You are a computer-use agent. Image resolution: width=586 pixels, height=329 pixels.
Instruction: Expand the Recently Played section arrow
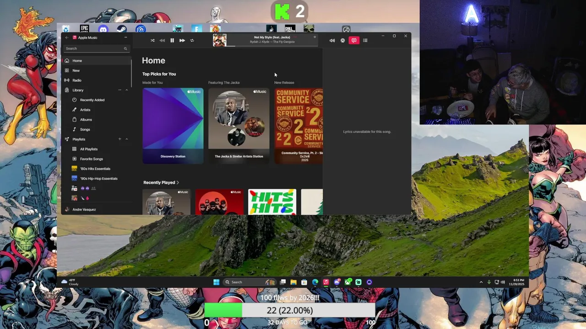pyautogui.click(x=178, y=182)
